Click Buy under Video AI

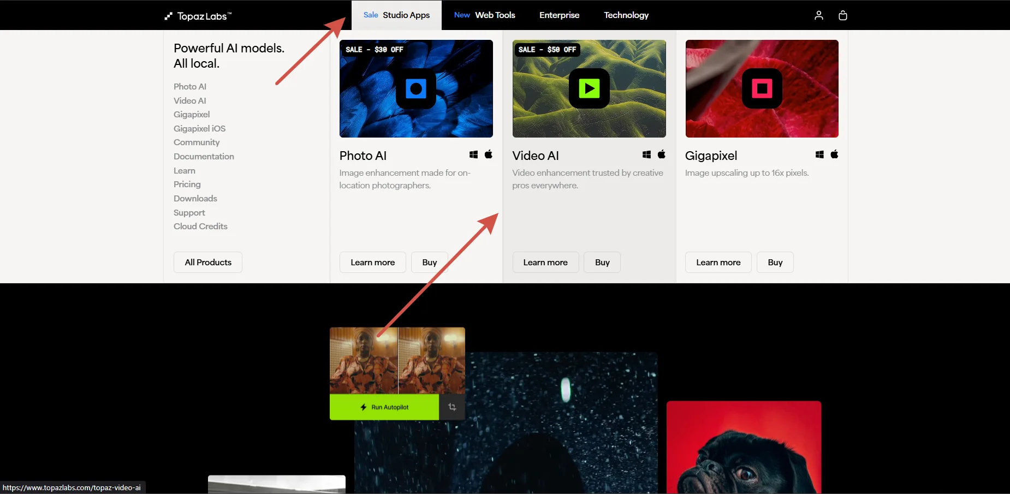pyautogui.click(x=602, y=262)
